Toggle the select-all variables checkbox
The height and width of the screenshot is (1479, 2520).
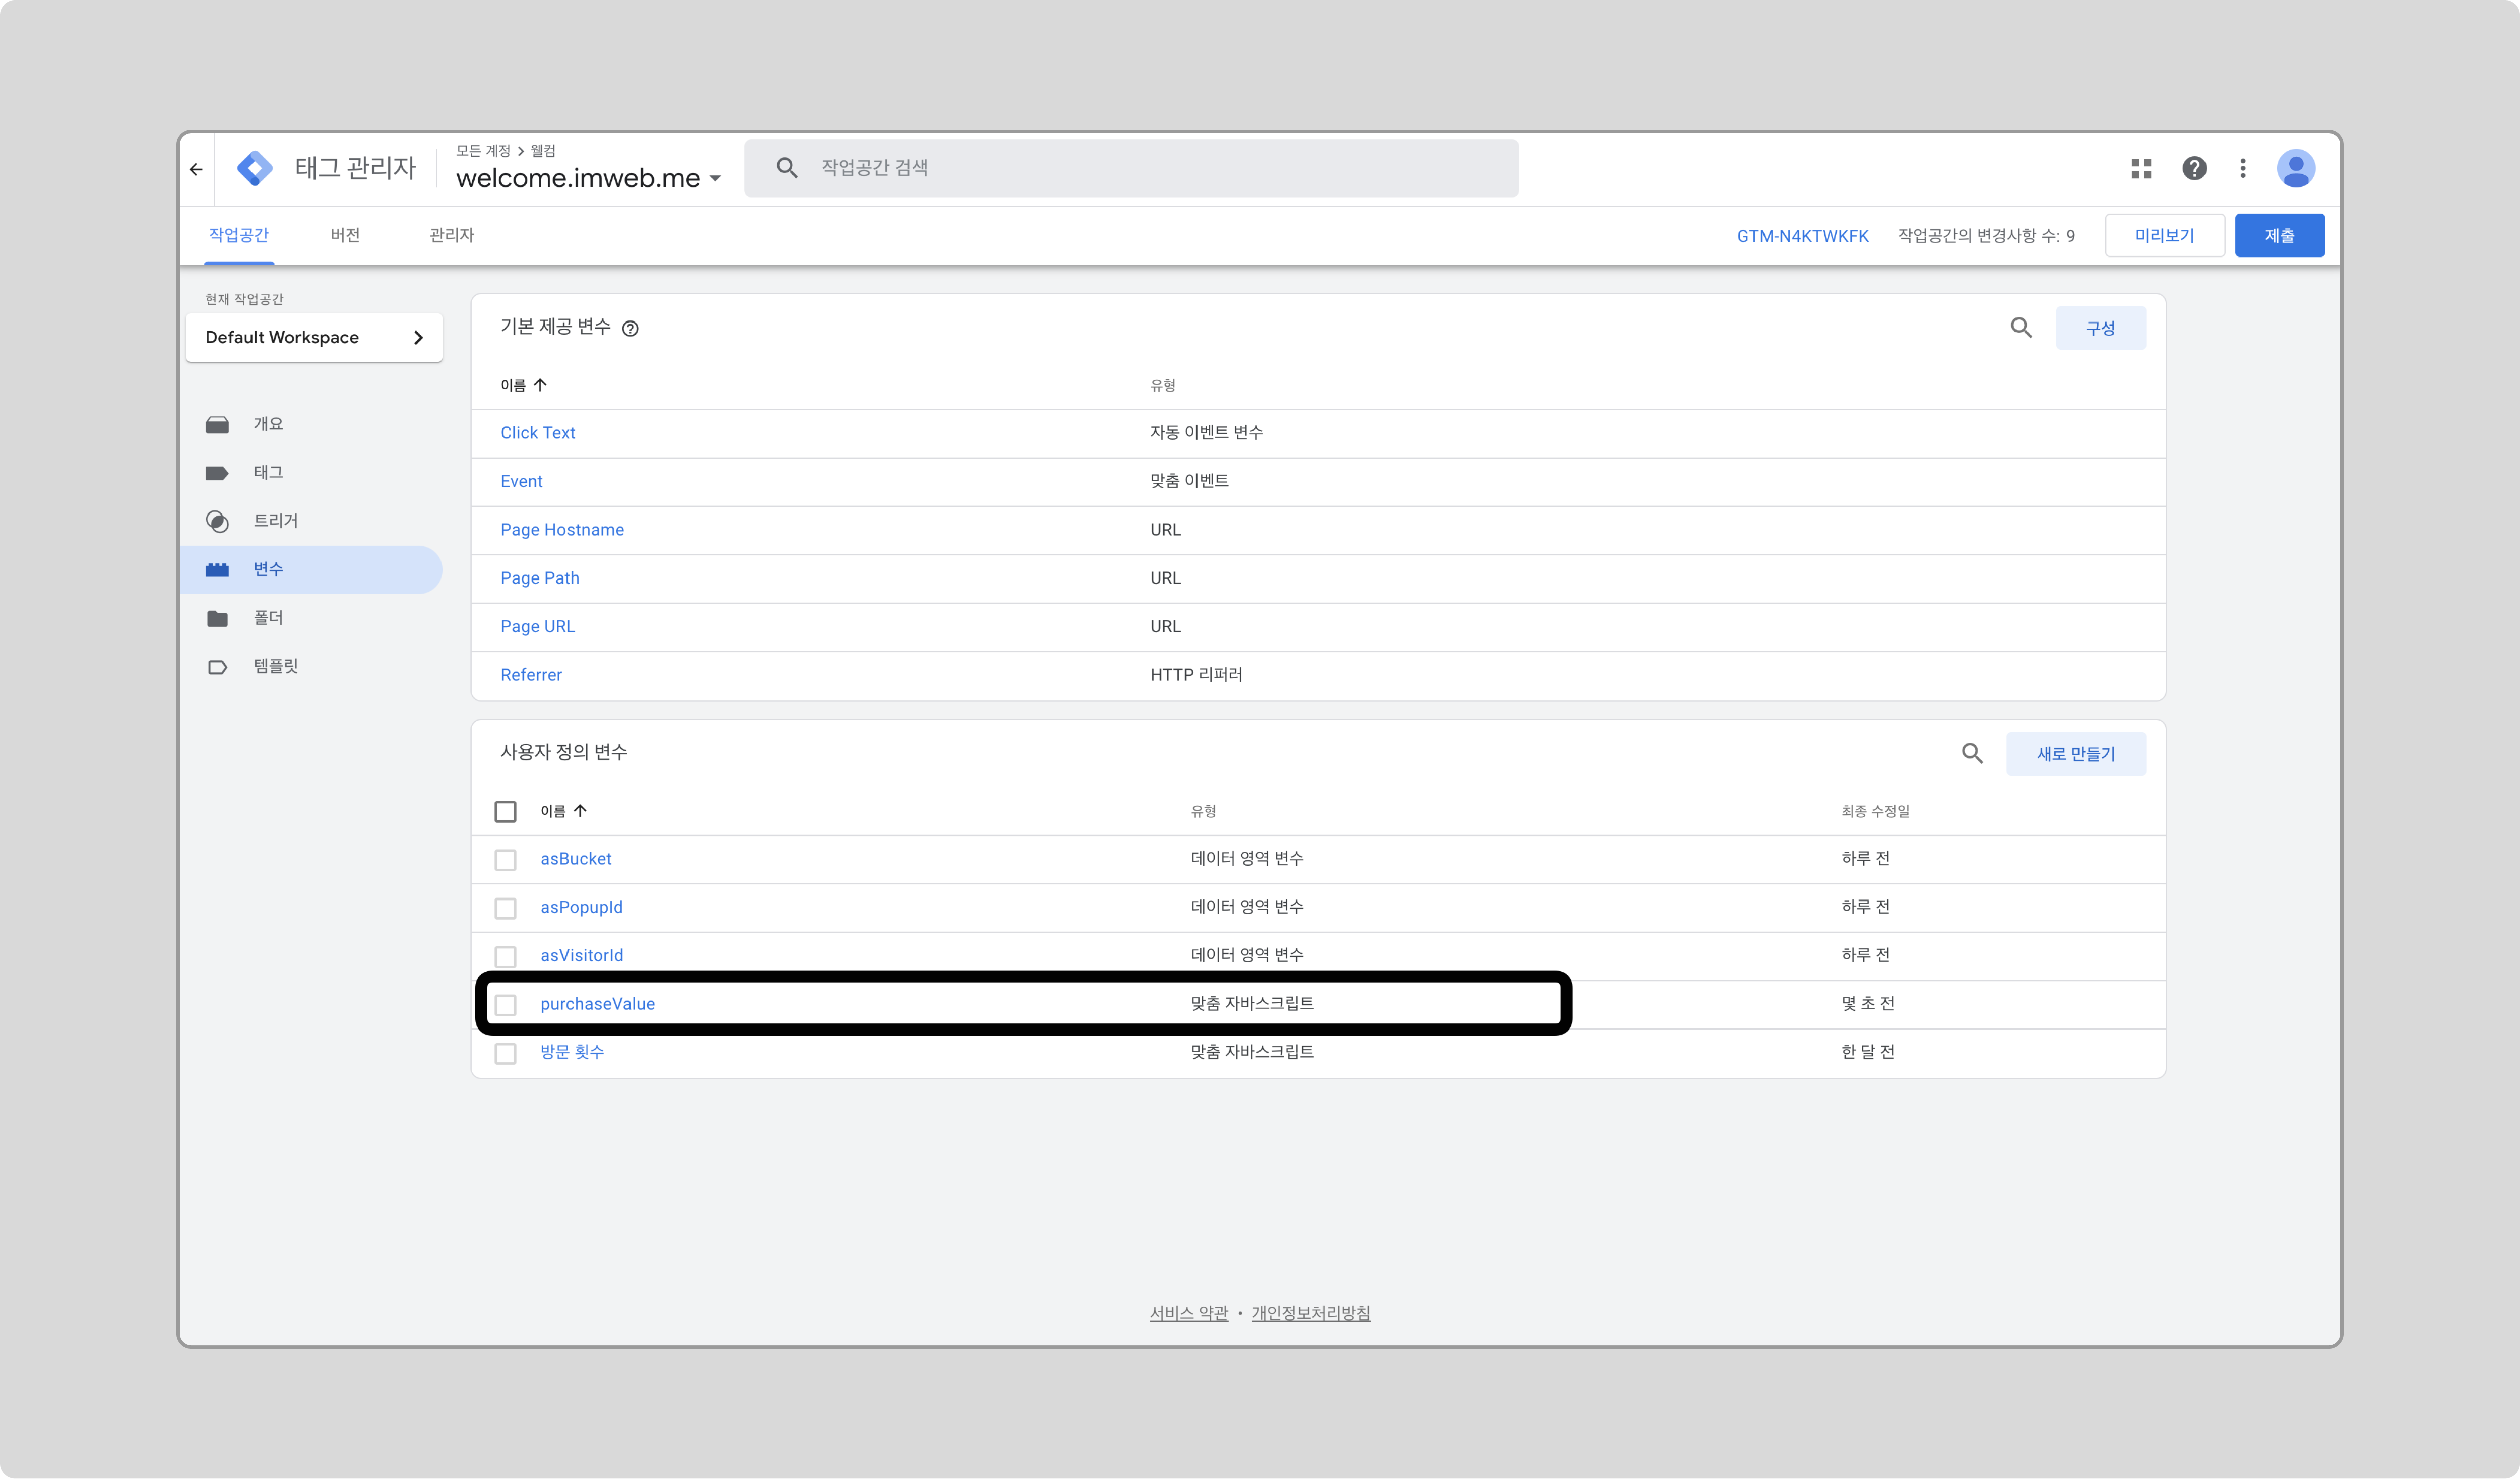click(506, 811)
